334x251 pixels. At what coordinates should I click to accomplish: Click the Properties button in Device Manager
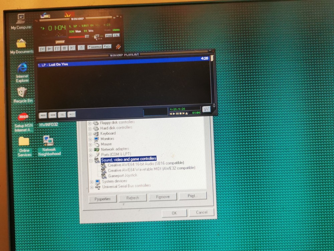coord(103,199)
